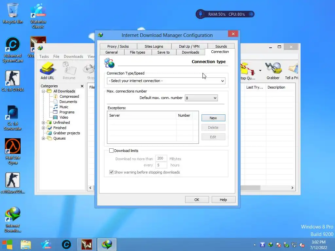Select Cs 1.6 Sunucular desktop icon
This screenshot has height=251, width=335.
[13, 117]
